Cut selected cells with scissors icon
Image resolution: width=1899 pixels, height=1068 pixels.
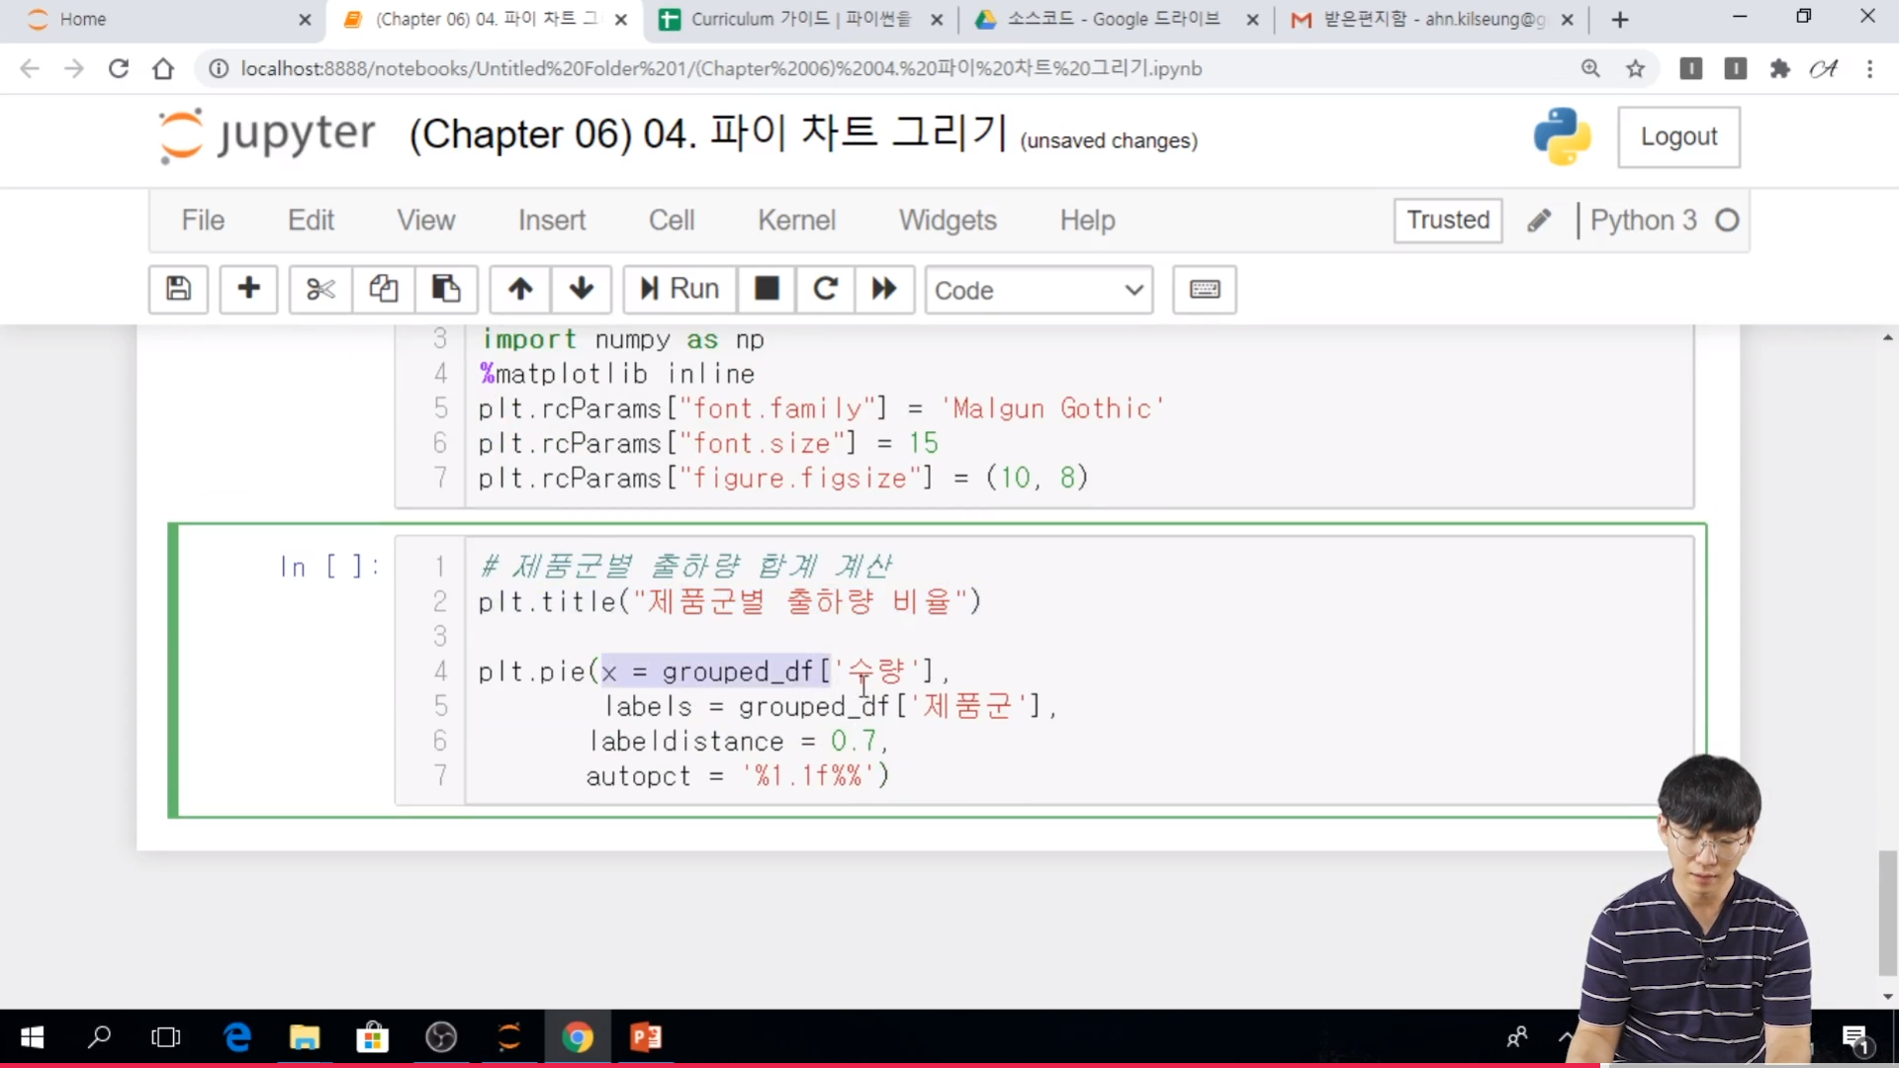(x=320, y=289)
